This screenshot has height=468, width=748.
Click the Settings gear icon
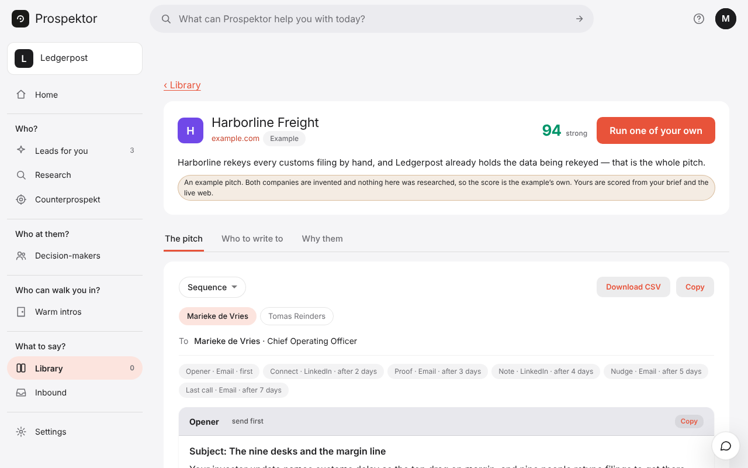click(x=21, y=432)
